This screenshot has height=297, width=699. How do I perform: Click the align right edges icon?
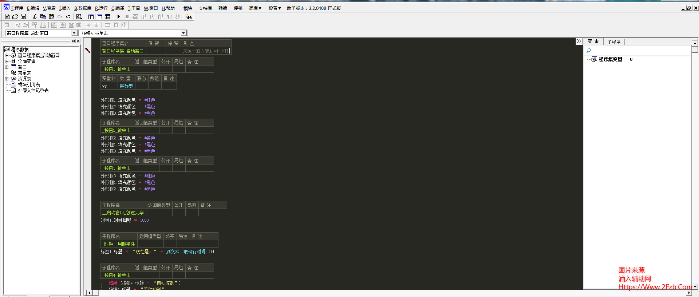(26, 25)
